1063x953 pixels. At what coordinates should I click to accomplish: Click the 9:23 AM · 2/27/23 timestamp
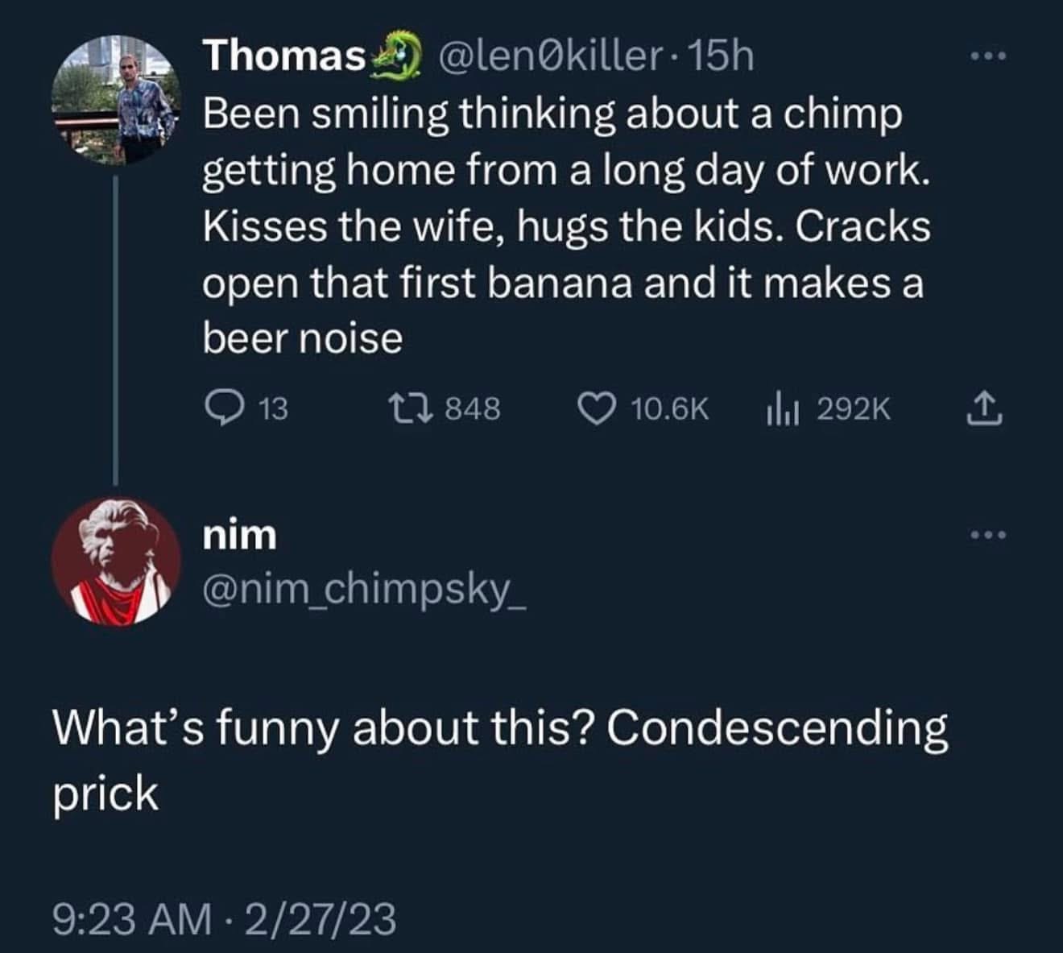click(x=225, y=918)
